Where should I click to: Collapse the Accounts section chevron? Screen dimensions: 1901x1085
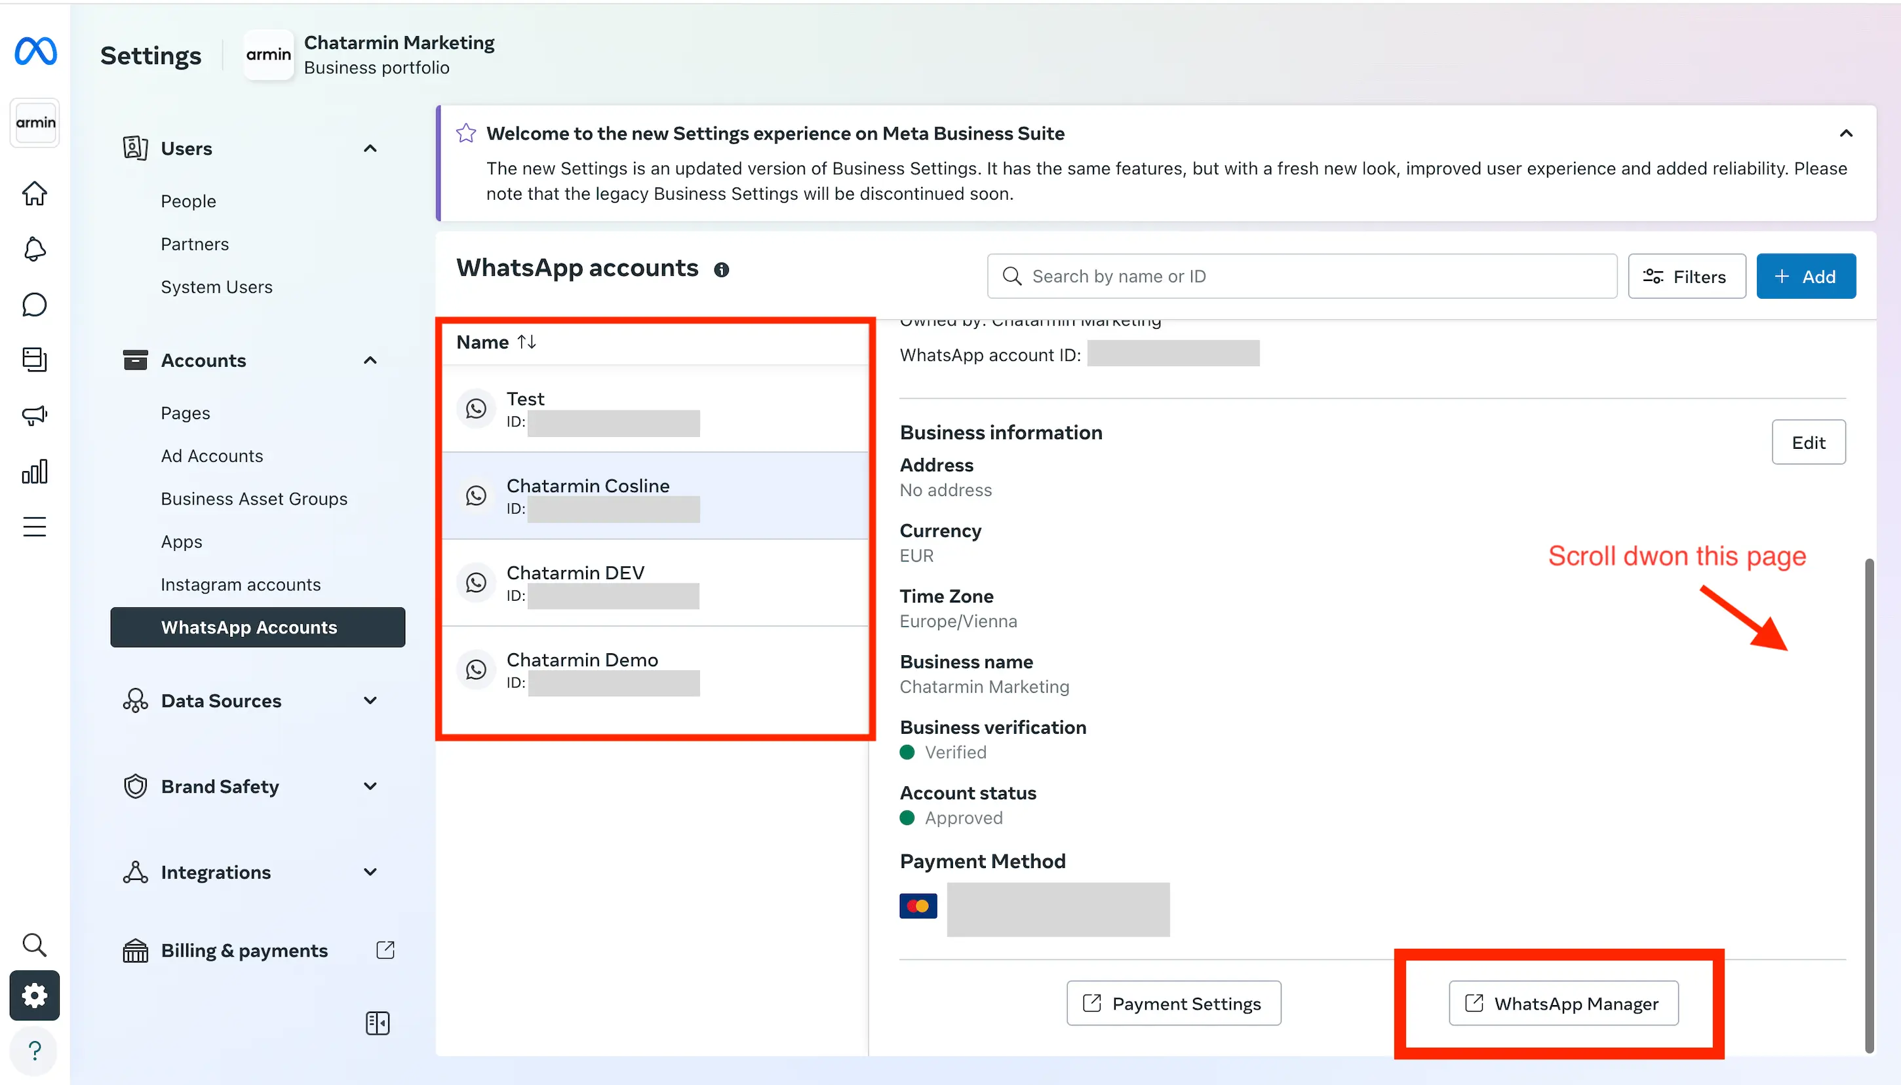370,360
